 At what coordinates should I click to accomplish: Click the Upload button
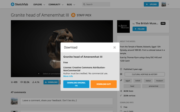pos(151,4)
